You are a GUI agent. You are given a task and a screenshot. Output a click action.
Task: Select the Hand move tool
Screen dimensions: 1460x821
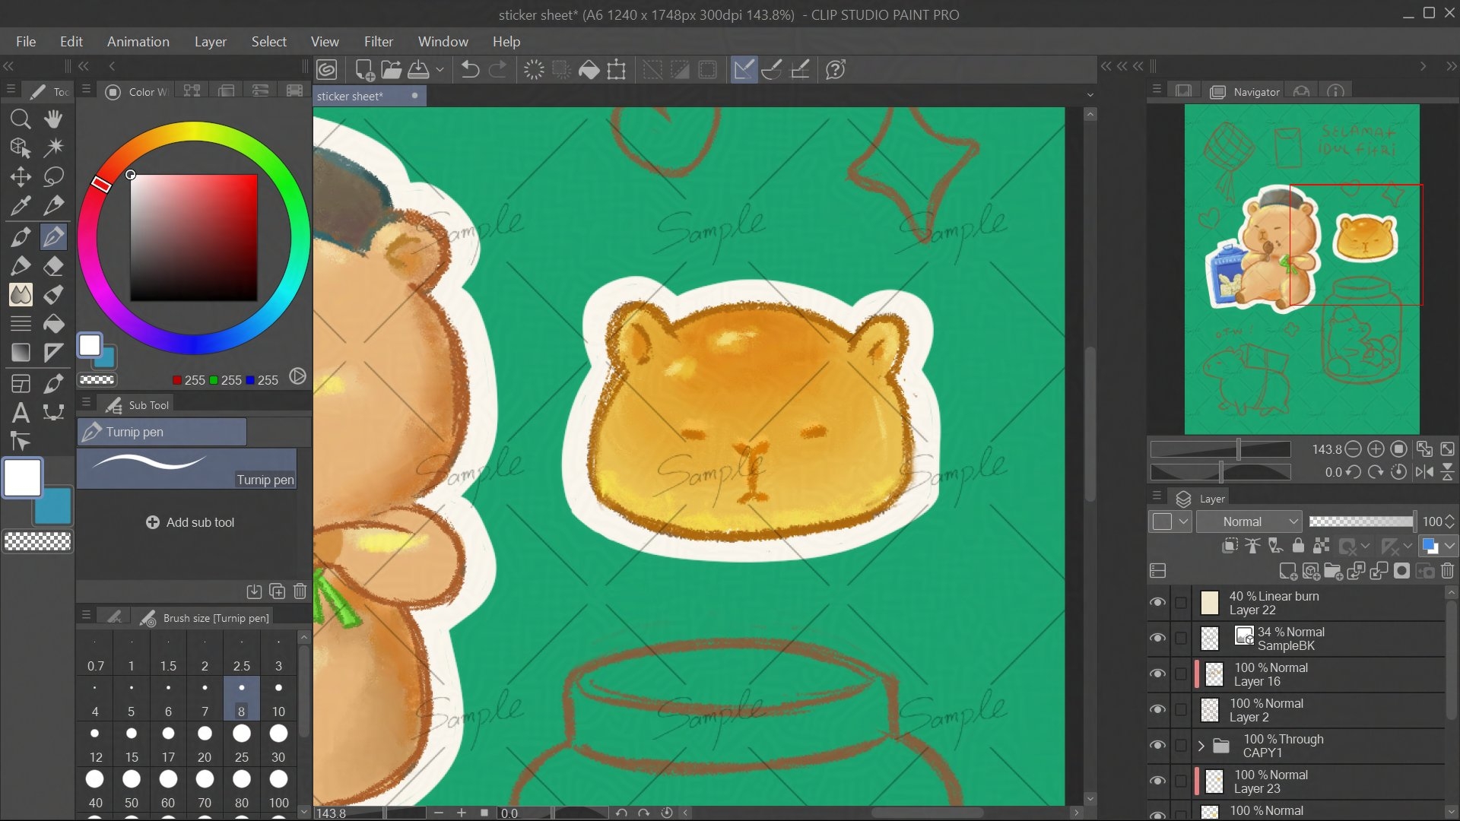53,119
